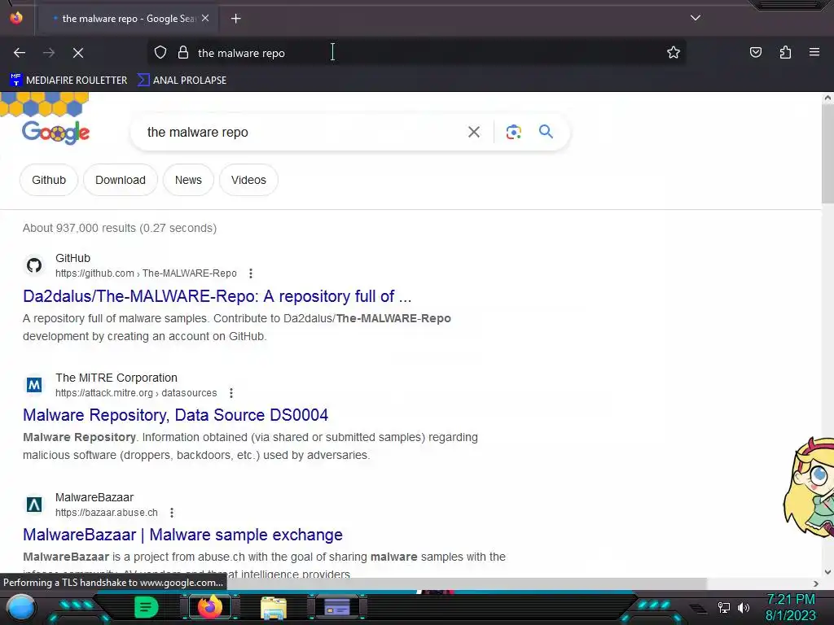Click https://github.com The-MALWARE-Repo URL text
Image resolution: width=834 pixels, height=625 pixels.
(147, 273)
